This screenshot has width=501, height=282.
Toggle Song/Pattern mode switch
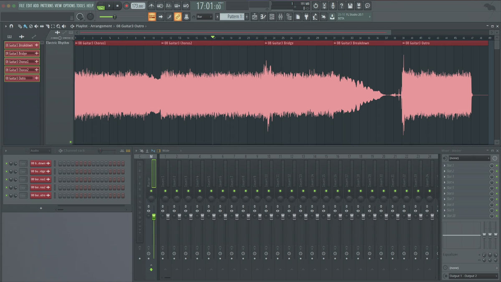pyautogui.click(x=101, y=6)
